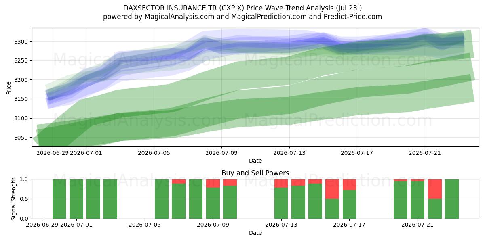Click the 2026-07-13 tick under the signal bars
The height and width of the screenshot is (242, 485).
pos(281,225)
